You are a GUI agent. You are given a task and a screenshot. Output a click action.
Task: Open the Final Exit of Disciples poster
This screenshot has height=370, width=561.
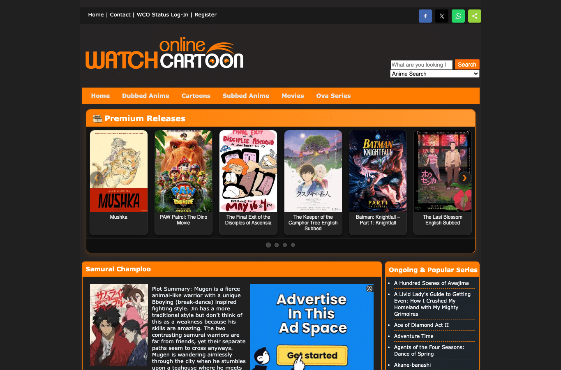(x=248, y=171)
